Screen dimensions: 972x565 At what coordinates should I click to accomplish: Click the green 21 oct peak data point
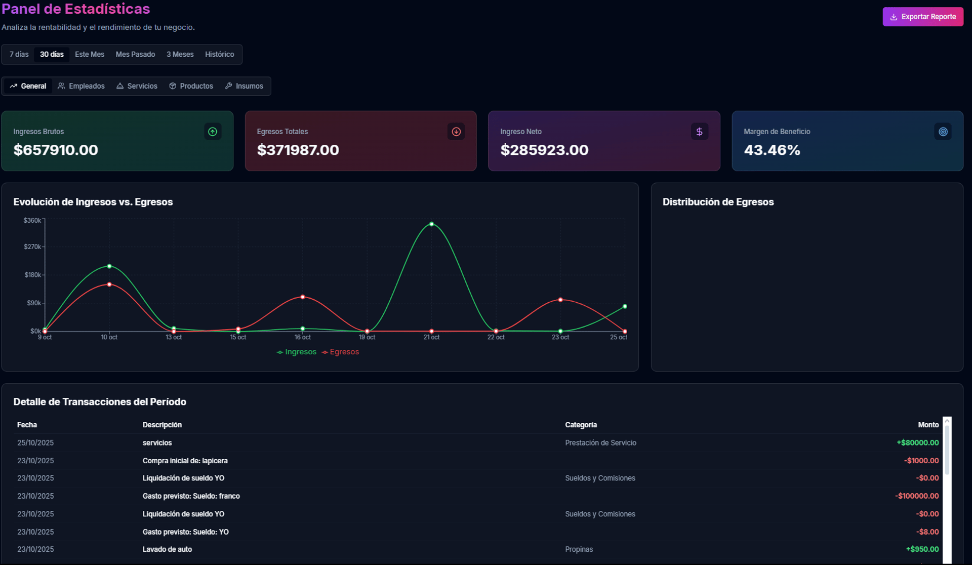[x=431, y=224]
